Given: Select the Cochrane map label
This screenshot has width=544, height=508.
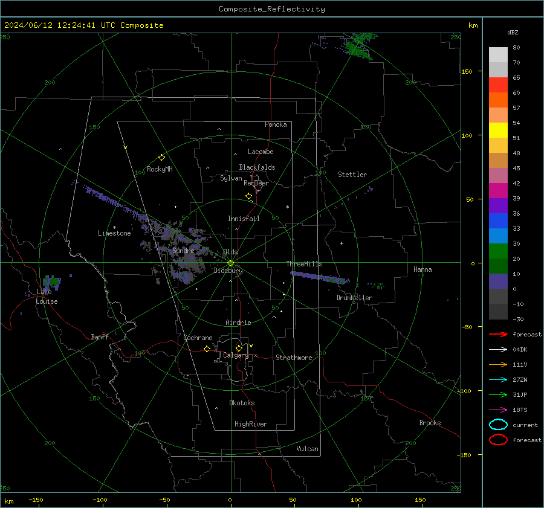Looking at the screenshot, I should pos(198,338).
